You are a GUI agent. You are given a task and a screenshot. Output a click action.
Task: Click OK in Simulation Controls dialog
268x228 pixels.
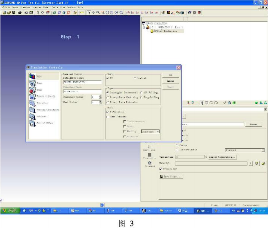pos(171,75)
